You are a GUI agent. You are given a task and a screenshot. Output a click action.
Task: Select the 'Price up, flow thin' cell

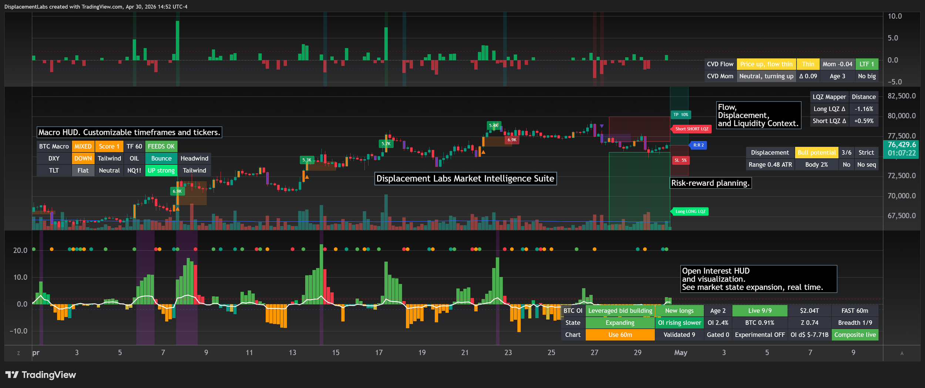766,64
